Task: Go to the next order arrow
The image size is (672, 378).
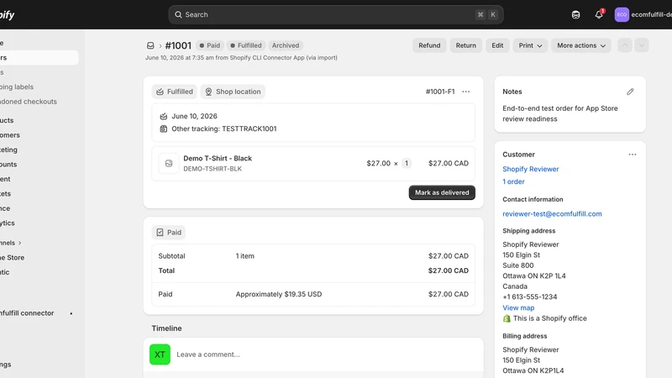Action: click(x=641, y=45)
